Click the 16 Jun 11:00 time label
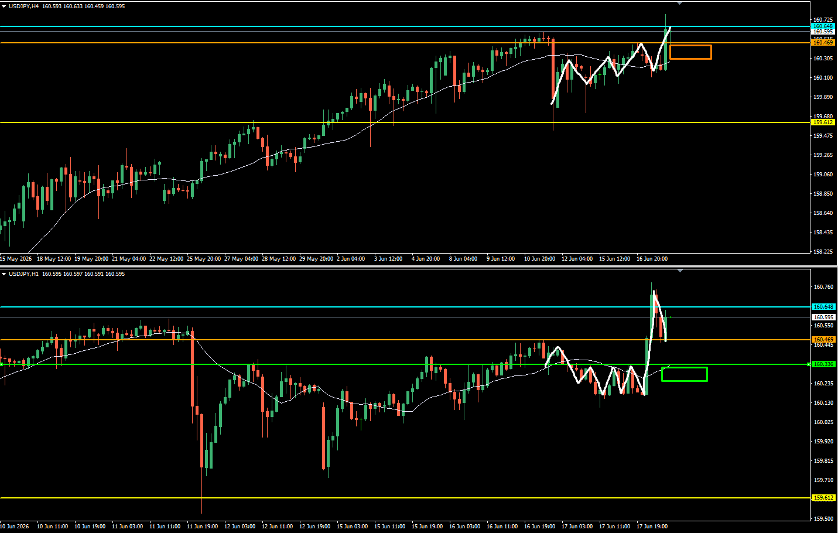This screenshot has width=838, height=533. click(x=502, y=527)
